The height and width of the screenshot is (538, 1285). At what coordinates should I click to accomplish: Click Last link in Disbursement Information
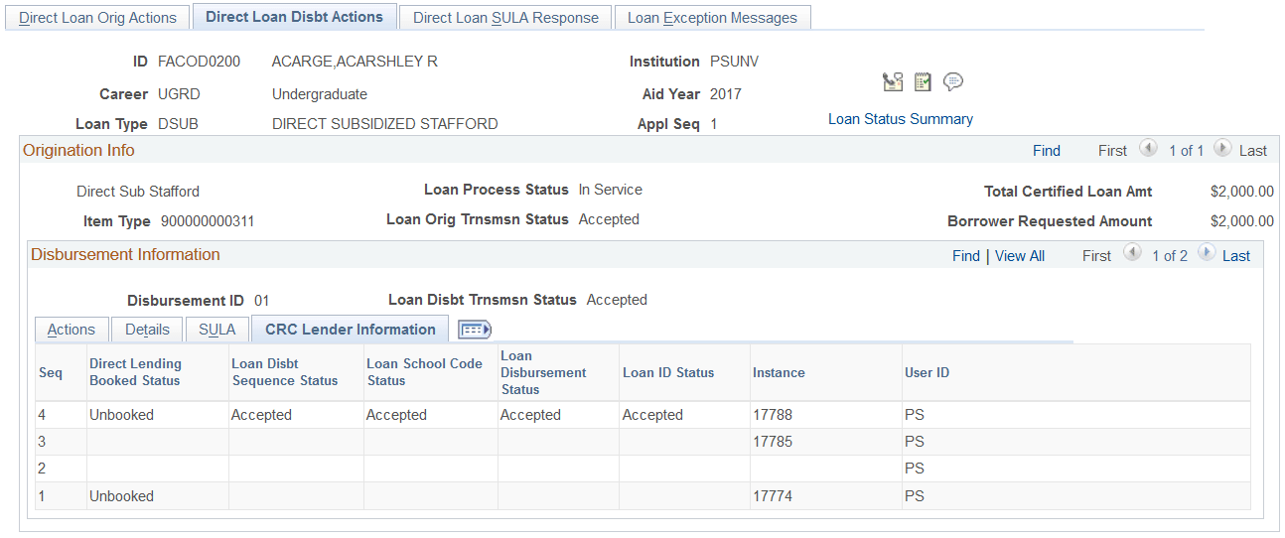1236,256
